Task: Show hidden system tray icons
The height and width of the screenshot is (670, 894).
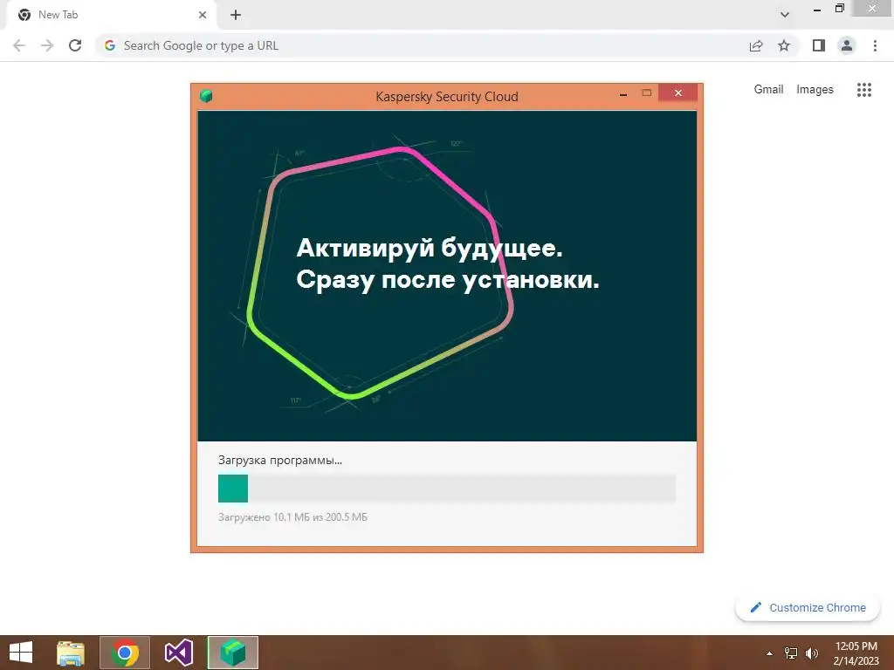Action: (x=769, y=653)
